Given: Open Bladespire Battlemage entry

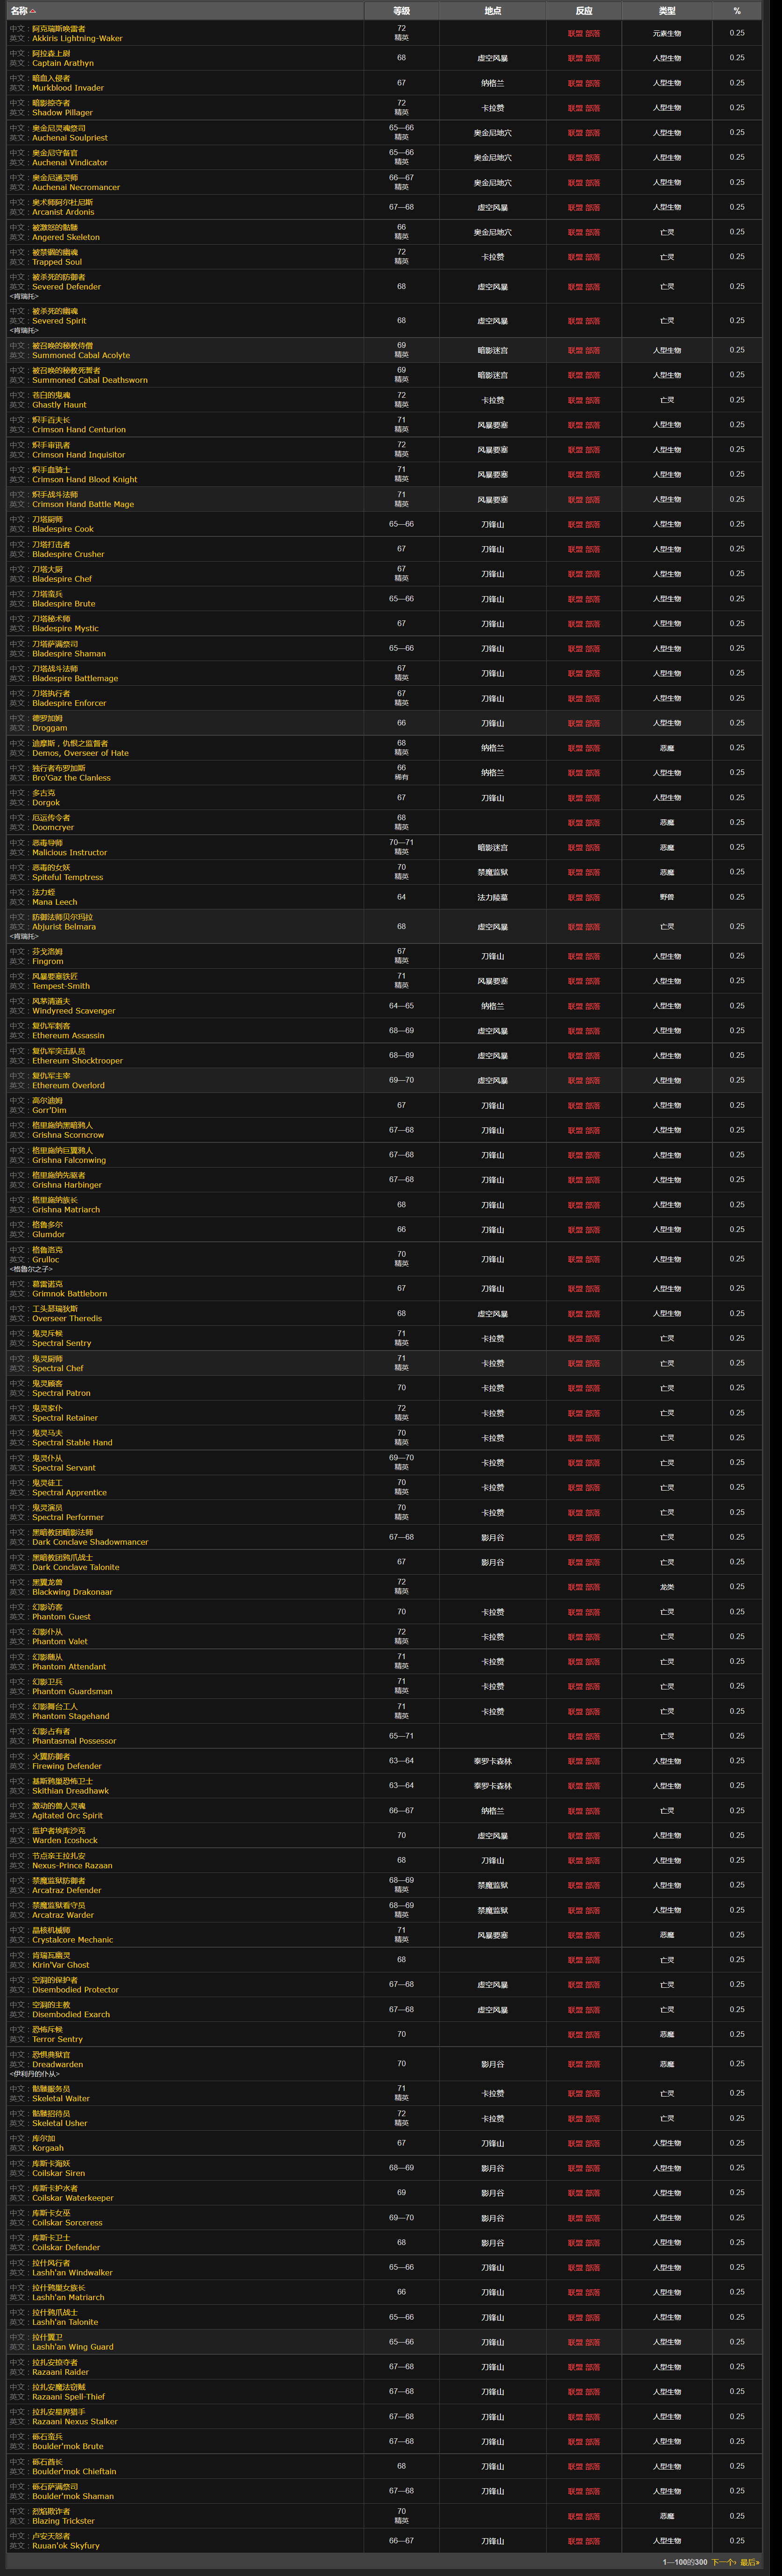Looking at the screenshot, I should coord(75,678).
